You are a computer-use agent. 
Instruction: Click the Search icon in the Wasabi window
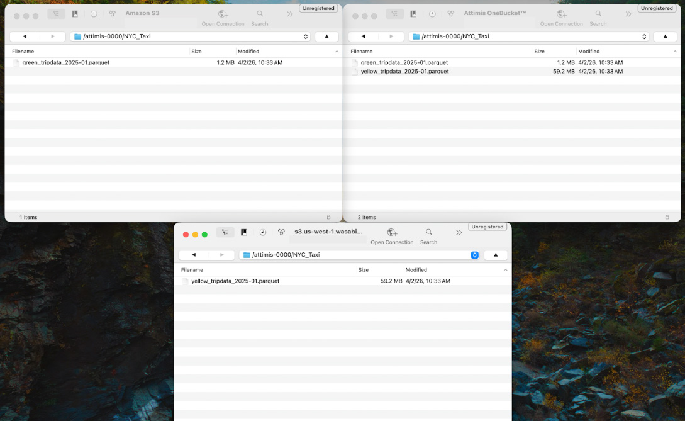428,233
